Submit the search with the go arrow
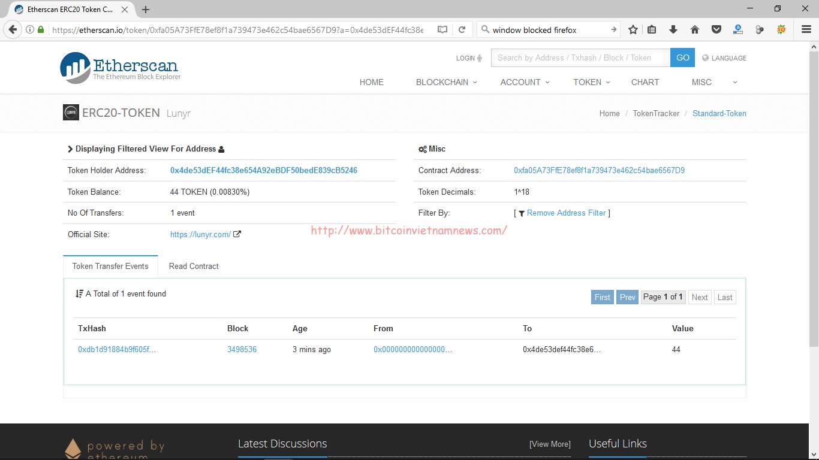The width and height of the screenshot is (819, 460). click(614, 29)
